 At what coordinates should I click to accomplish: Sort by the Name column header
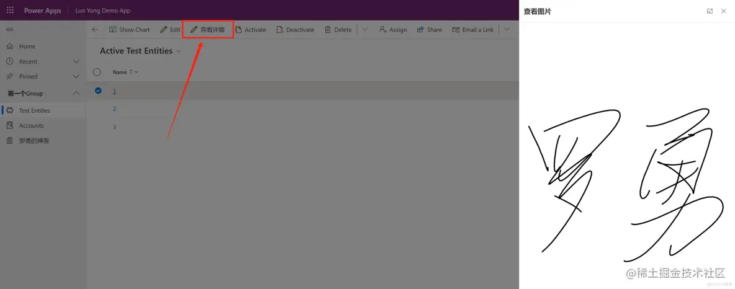tap(125, 72)
